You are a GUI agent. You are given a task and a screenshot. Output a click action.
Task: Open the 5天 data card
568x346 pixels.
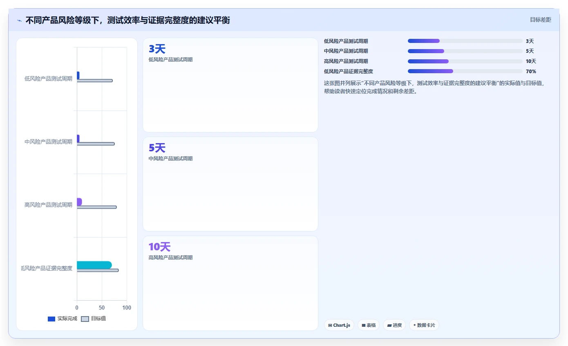point(230,184)
